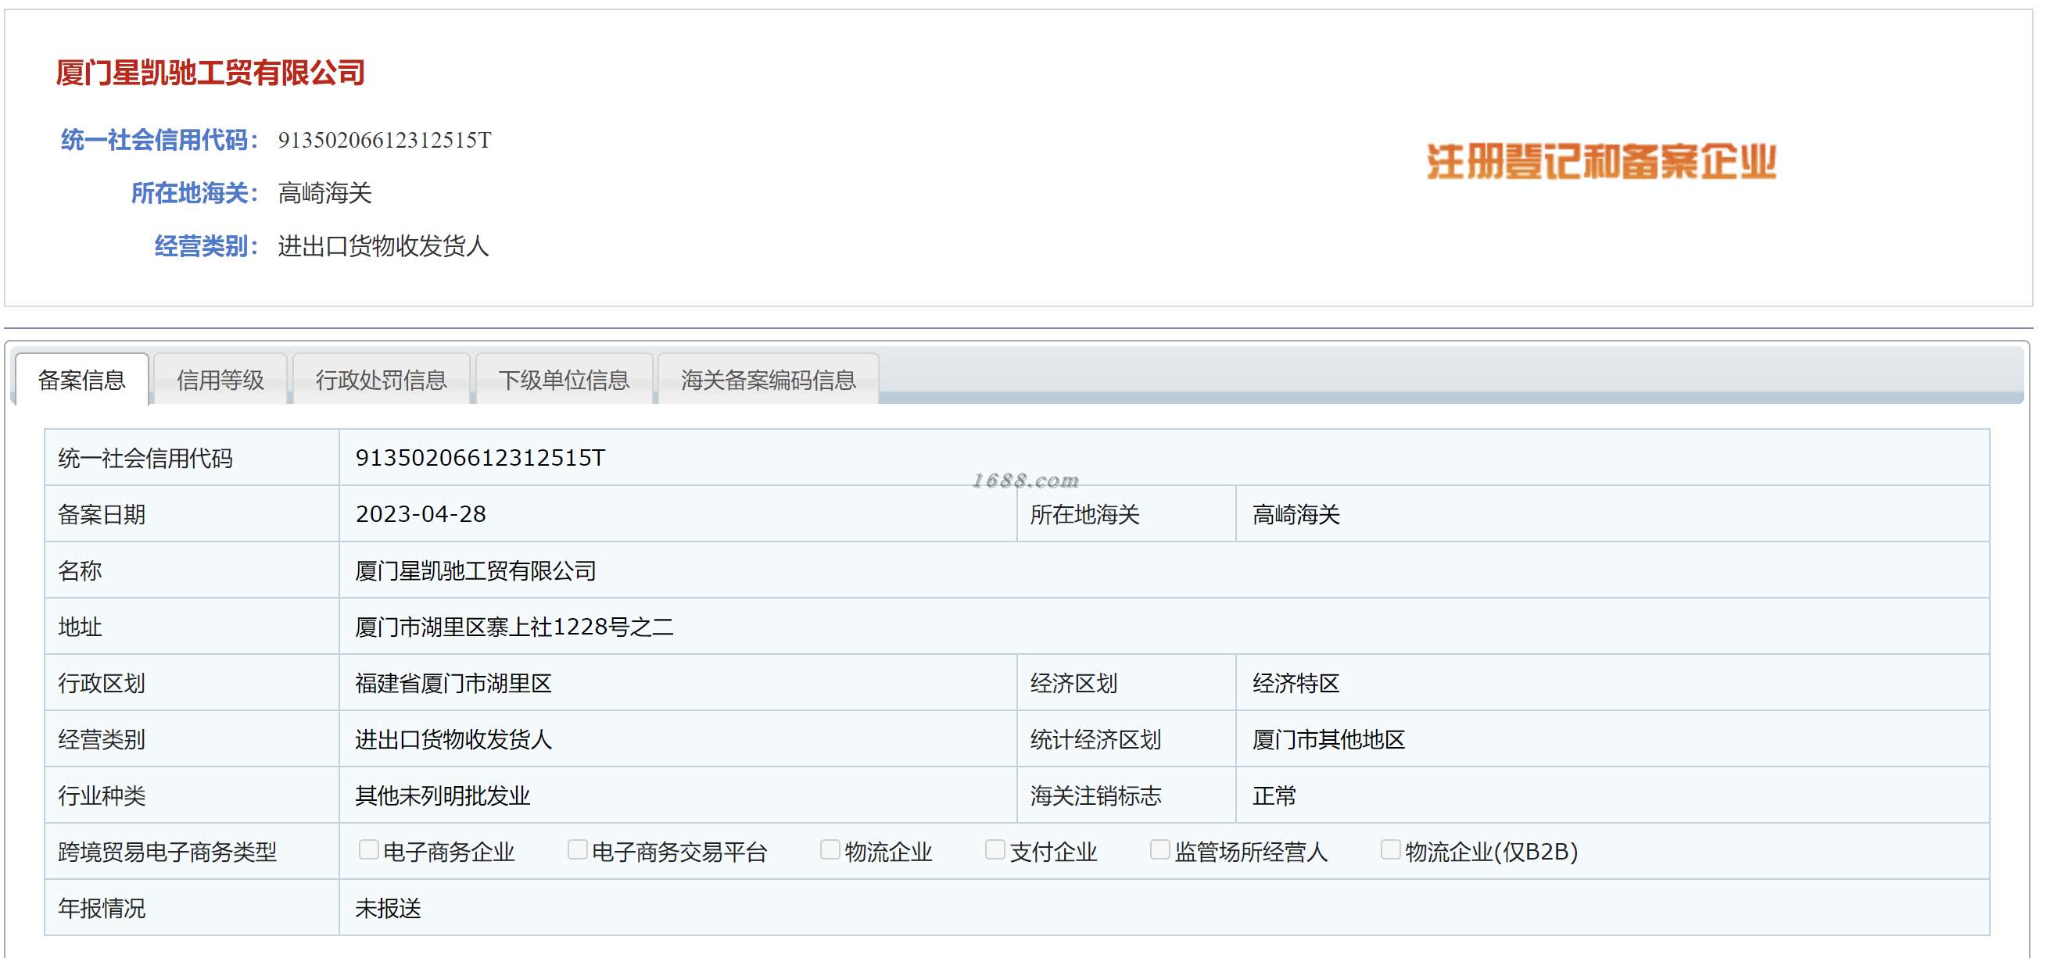The height and width of the screenshot is (958, 2050).
Task: Click the 统计经济区划 value 厦门市其他地区
Action: point(1328,739)
